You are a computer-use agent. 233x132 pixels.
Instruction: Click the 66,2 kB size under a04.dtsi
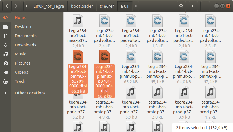pyautogui.click(x=105, y=96)
